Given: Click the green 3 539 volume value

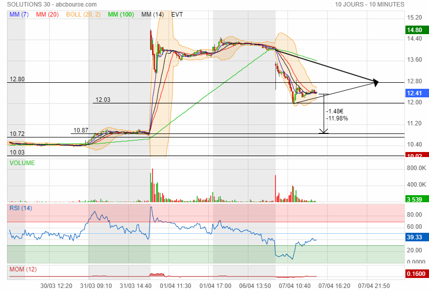Looking at the screenshot, I should click(417, 199).
